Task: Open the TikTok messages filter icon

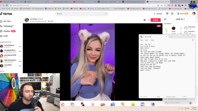Action: click(167, 14)
